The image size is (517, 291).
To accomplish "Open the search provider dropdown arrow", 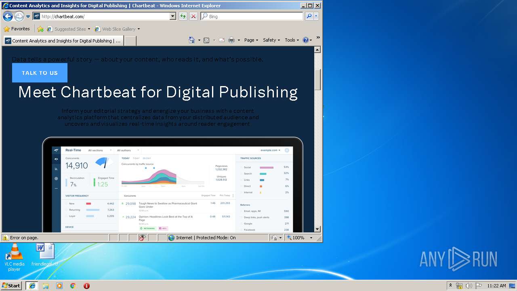I will point(316,17).
